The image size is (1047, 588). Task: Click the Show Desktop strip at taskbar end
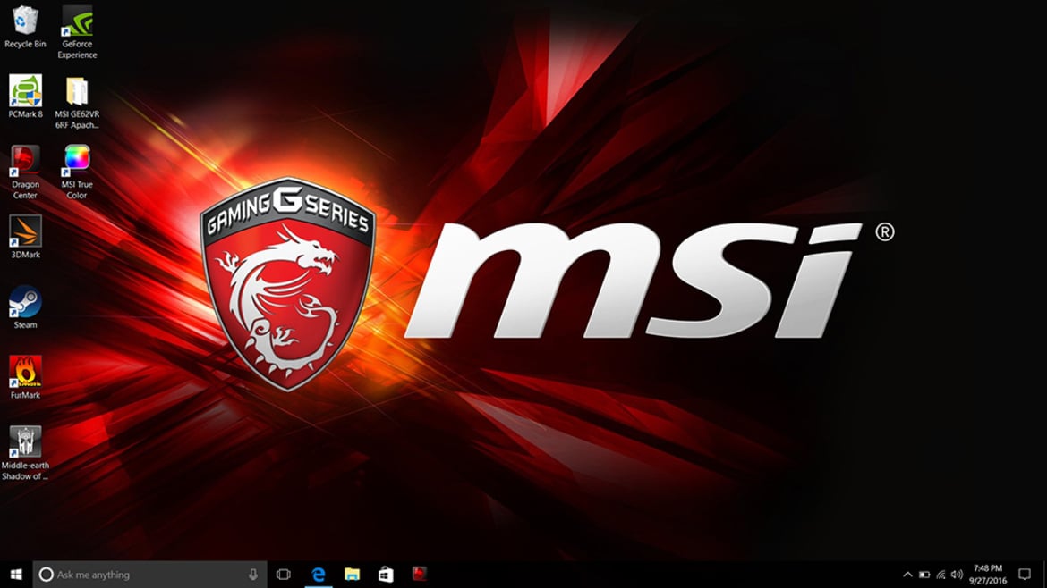1044,574
